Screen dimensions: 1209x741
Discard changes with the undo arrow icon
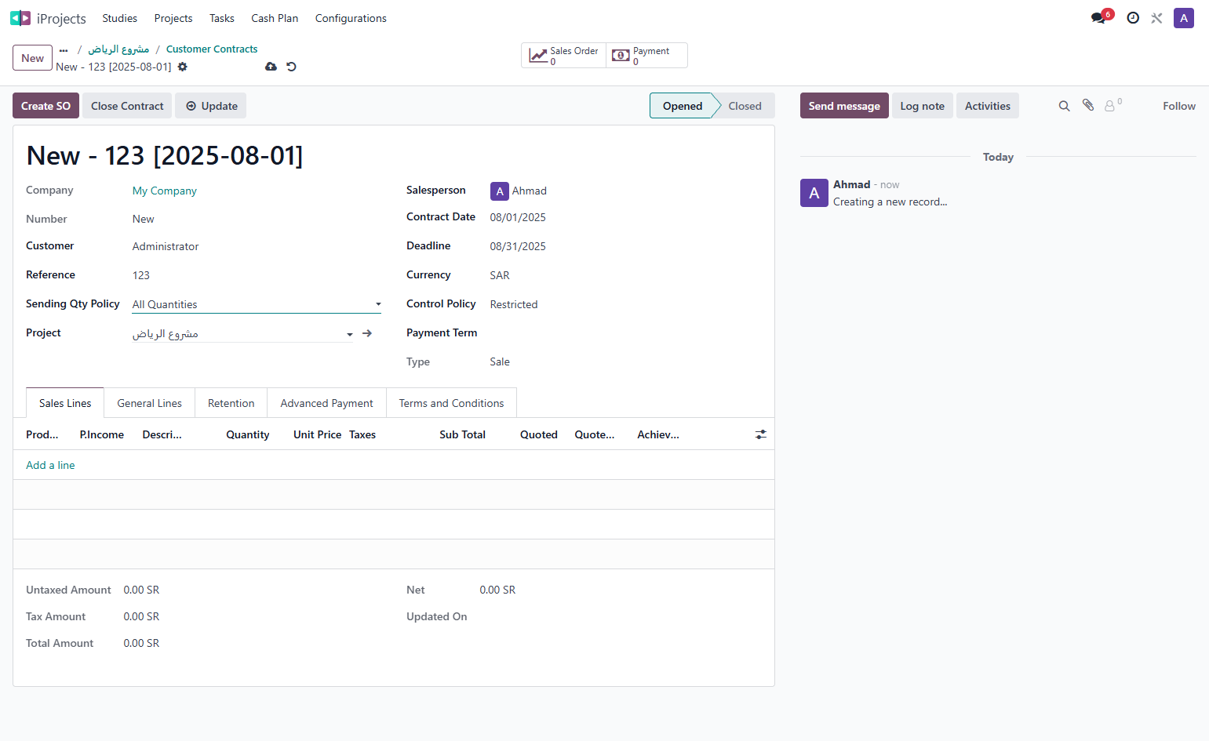[291, 67]
